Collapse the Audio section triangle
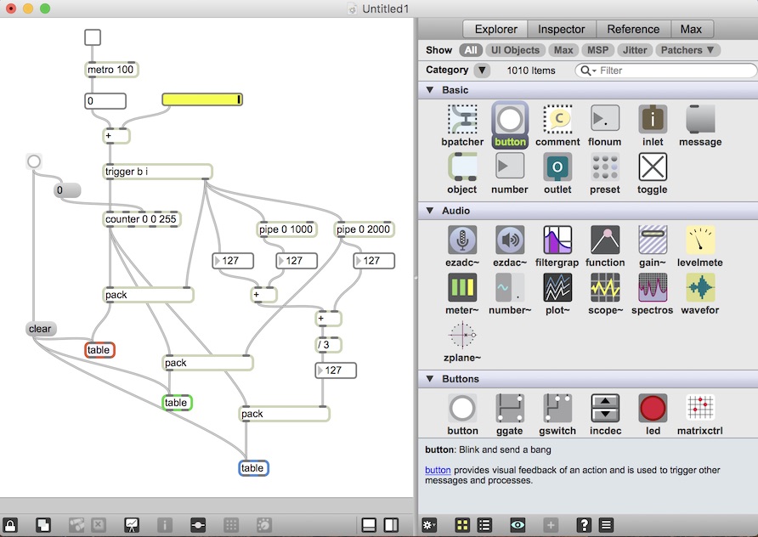Screen dimensions: 758x537 click(x=430, y=211)
